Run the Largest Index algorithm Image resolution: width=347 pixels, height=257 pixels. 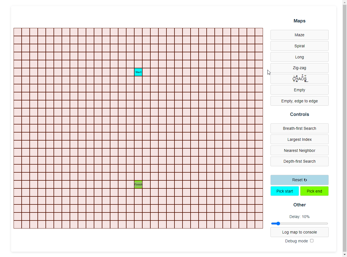pyautogui.click(x=299, y=139)
